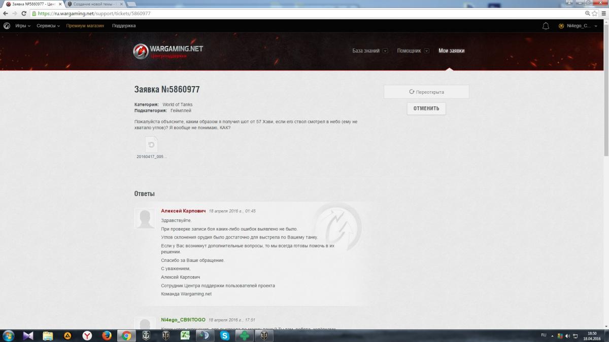Click the browser address bar
The height and width of the screenshot is (342, 609).
click(x=304, y=14)
